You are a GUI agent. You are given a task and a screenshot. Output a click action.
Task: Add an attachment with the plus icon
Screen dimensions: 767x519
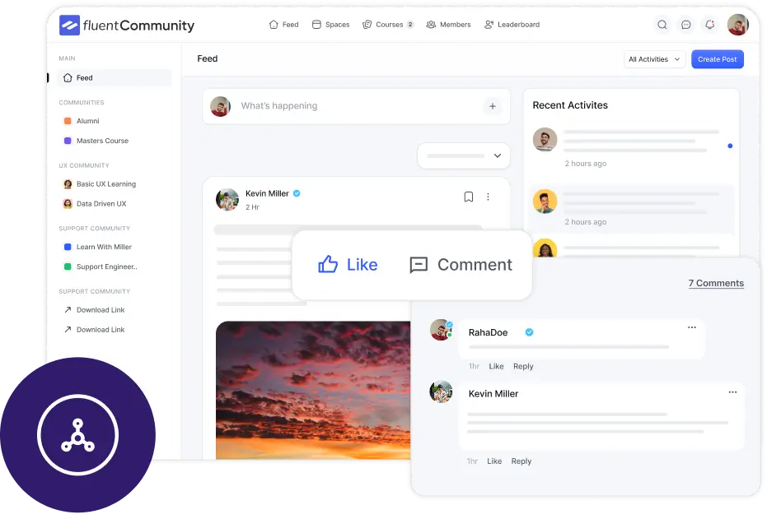click(493, 106)
